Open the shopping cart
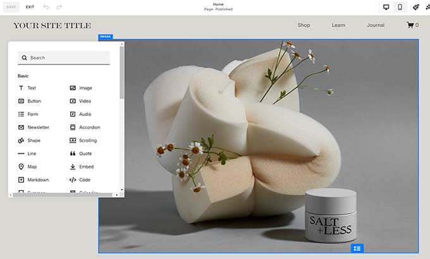 coord(412,25)
